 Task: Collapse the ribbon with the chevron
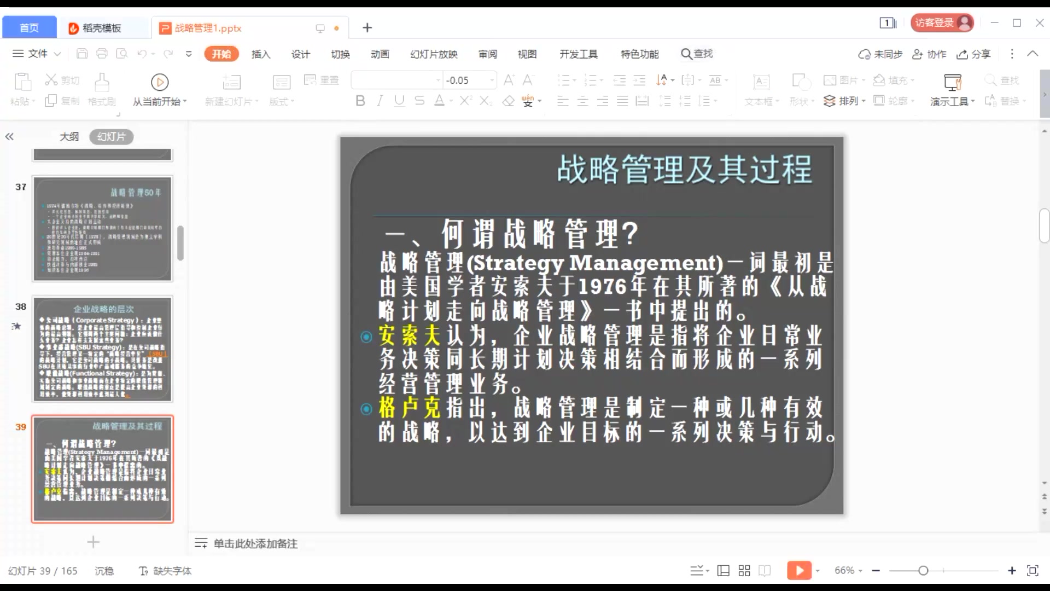point(1032,54)
